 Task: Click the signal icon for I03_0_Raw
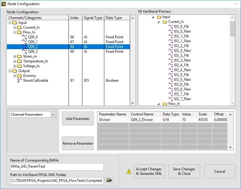pos(171,31)
